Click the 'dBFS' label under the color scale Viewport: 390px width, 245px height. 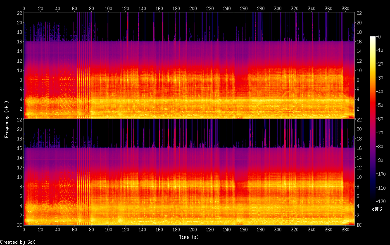377,209
